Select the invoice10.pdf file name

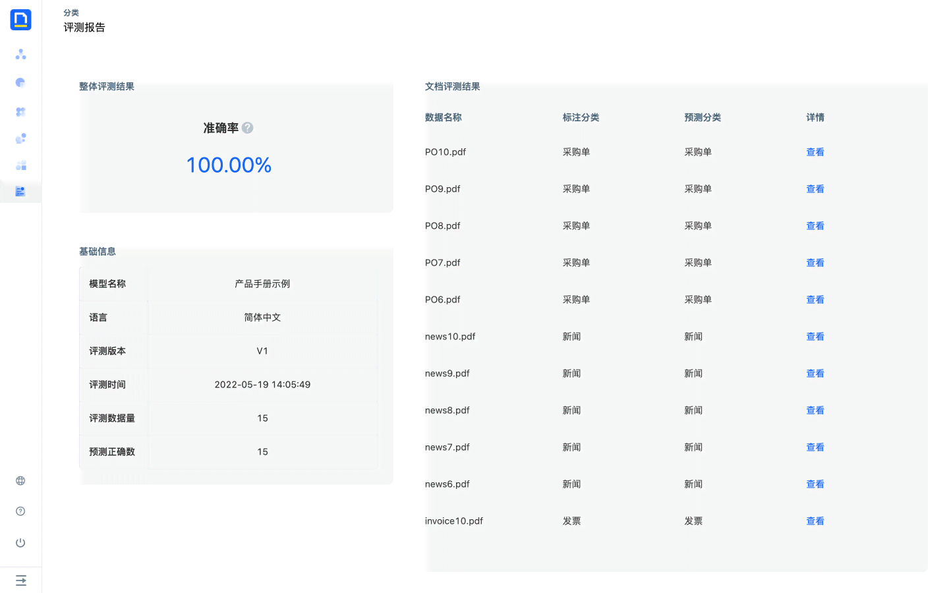click(454, 521)
